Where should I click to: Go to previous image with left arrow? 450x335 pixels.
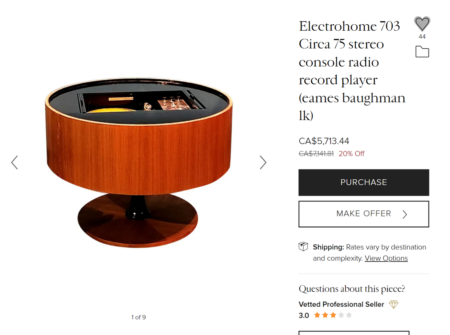coord(15,163)
